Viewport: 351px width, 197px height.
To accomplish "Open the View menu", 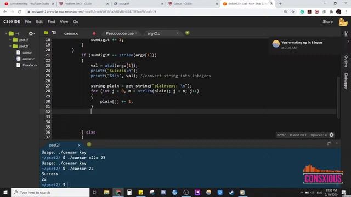I will coord(64,22).
